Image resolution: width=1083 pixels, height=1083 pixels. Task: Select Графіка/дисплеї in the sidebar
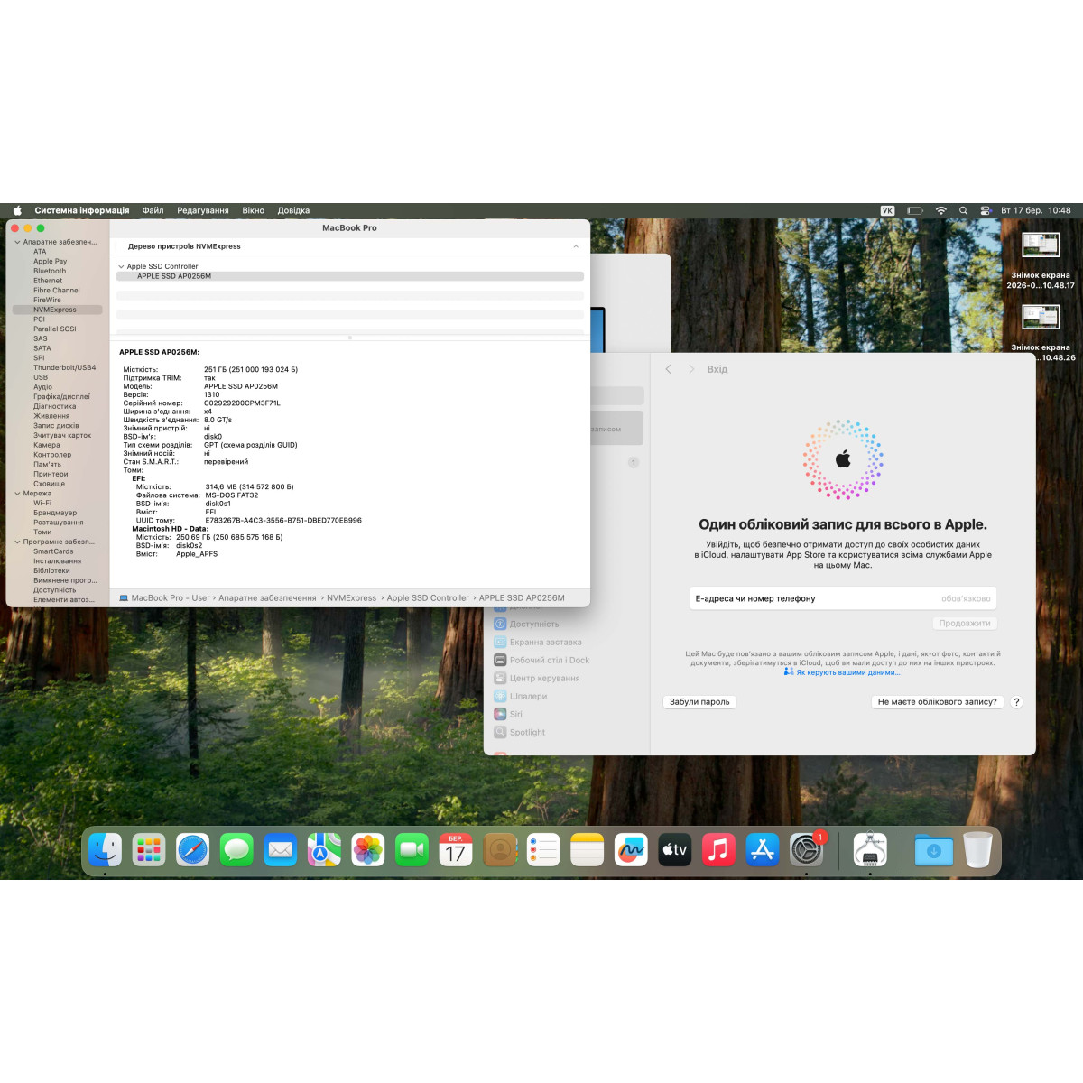pyautogui.click(x=62, y=396)
